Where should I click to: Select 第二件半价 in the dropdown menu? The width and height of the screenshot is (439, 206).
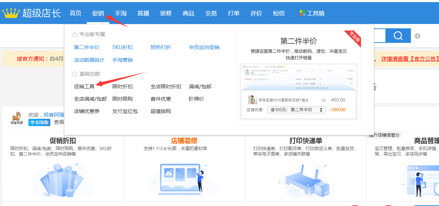tap(87, 47)
